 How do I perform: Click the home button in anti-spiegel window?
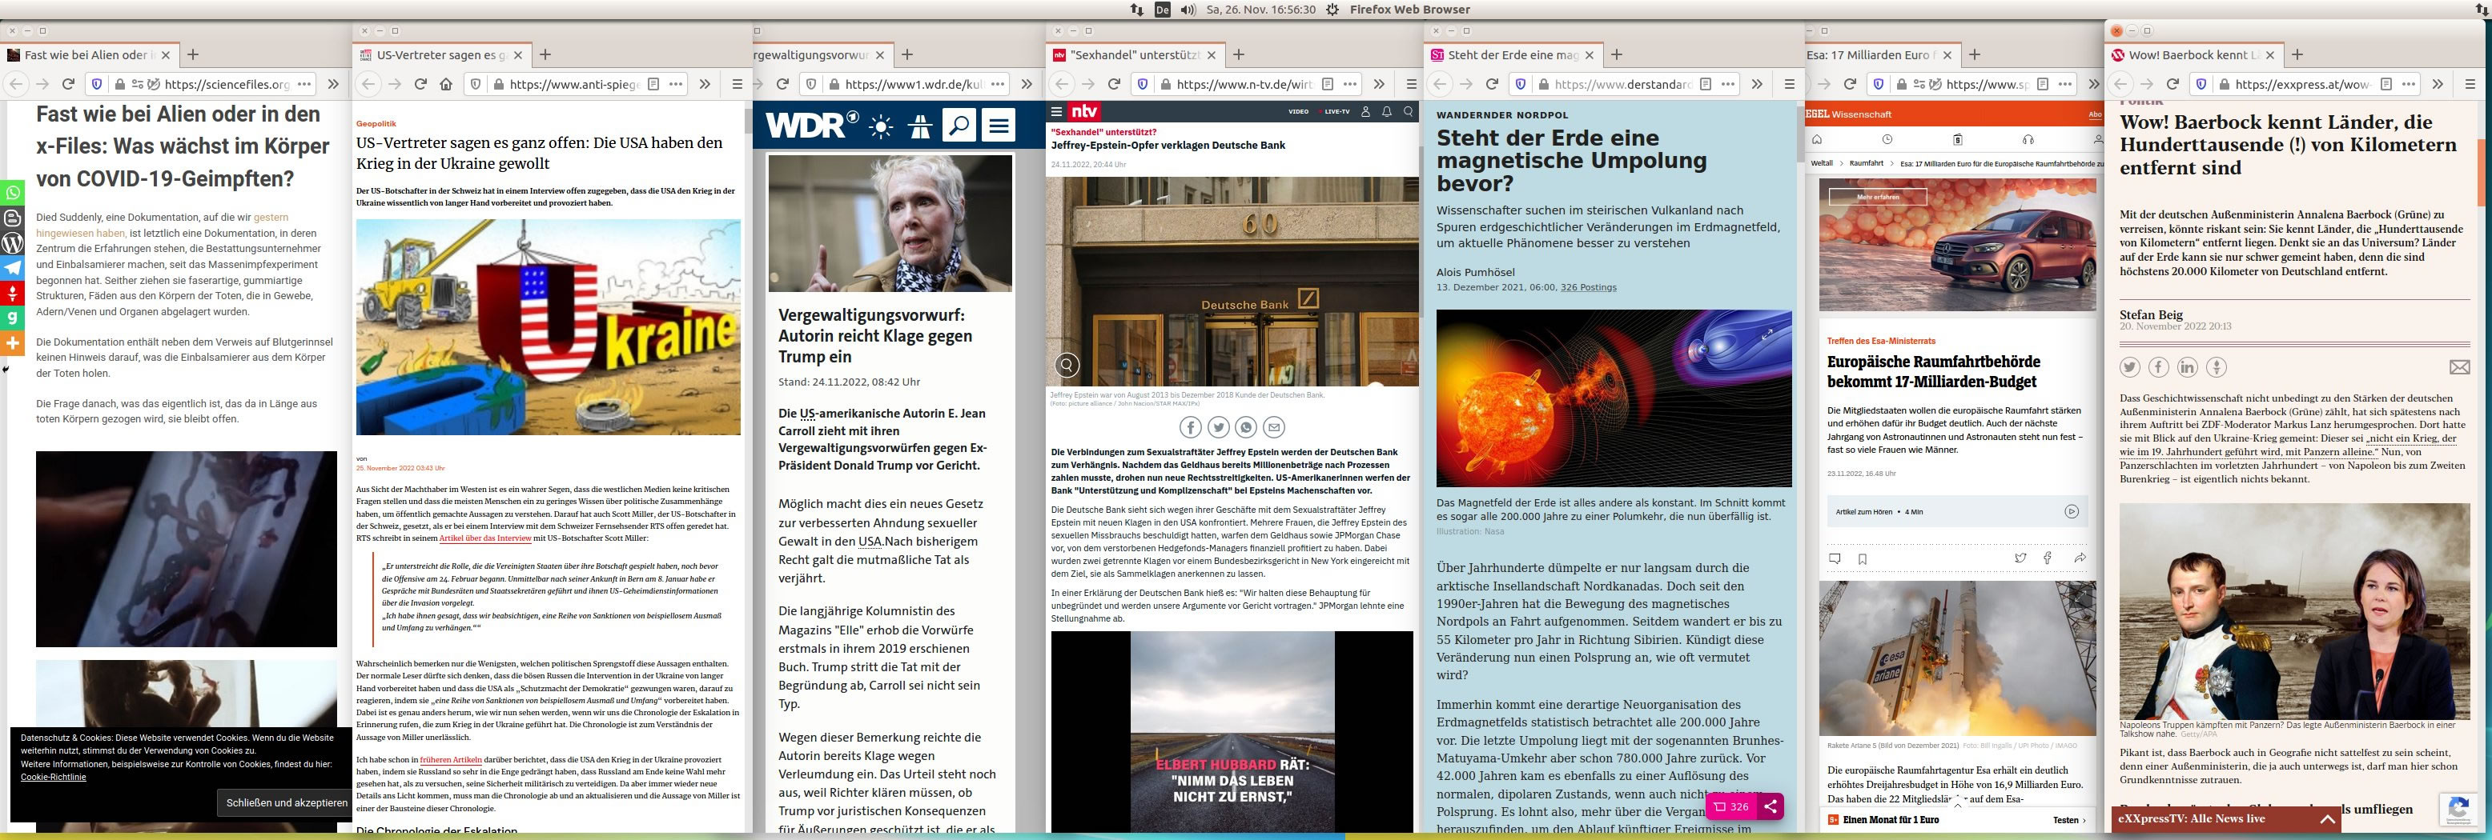tap(446, 84)
